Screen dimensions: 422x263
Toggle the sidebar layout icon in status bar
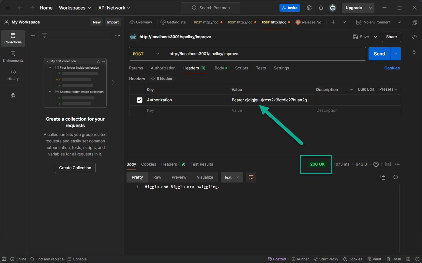4,259
